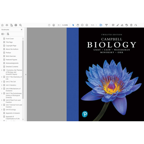The image size is (144, 144).
Task: Click the page number input field
Action: pos(59,25)
